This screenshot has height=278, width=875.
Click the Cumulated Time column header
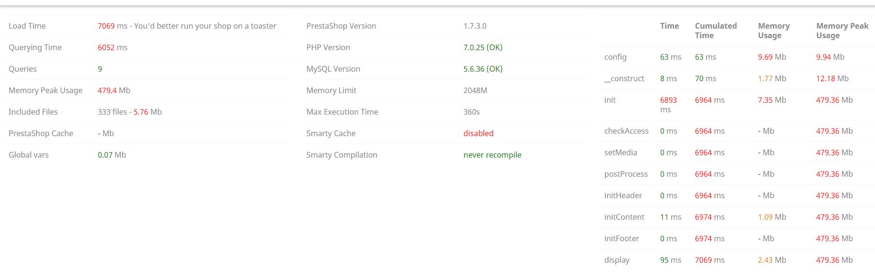[x=716, y=31]
